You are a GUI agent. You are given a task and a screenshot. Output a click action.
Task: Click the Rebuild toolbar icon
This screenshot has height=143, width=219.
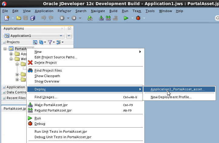tap(108, 18)
